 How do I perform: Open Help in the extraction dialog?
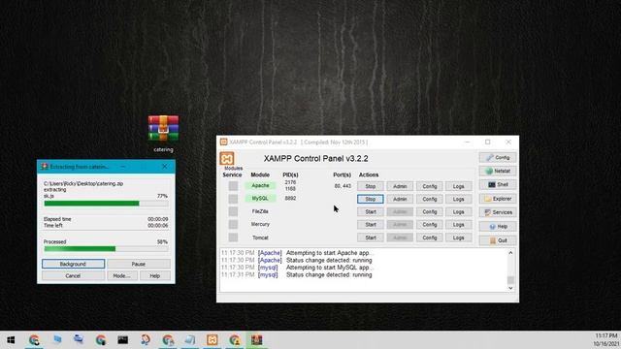[x=155, y=275]
